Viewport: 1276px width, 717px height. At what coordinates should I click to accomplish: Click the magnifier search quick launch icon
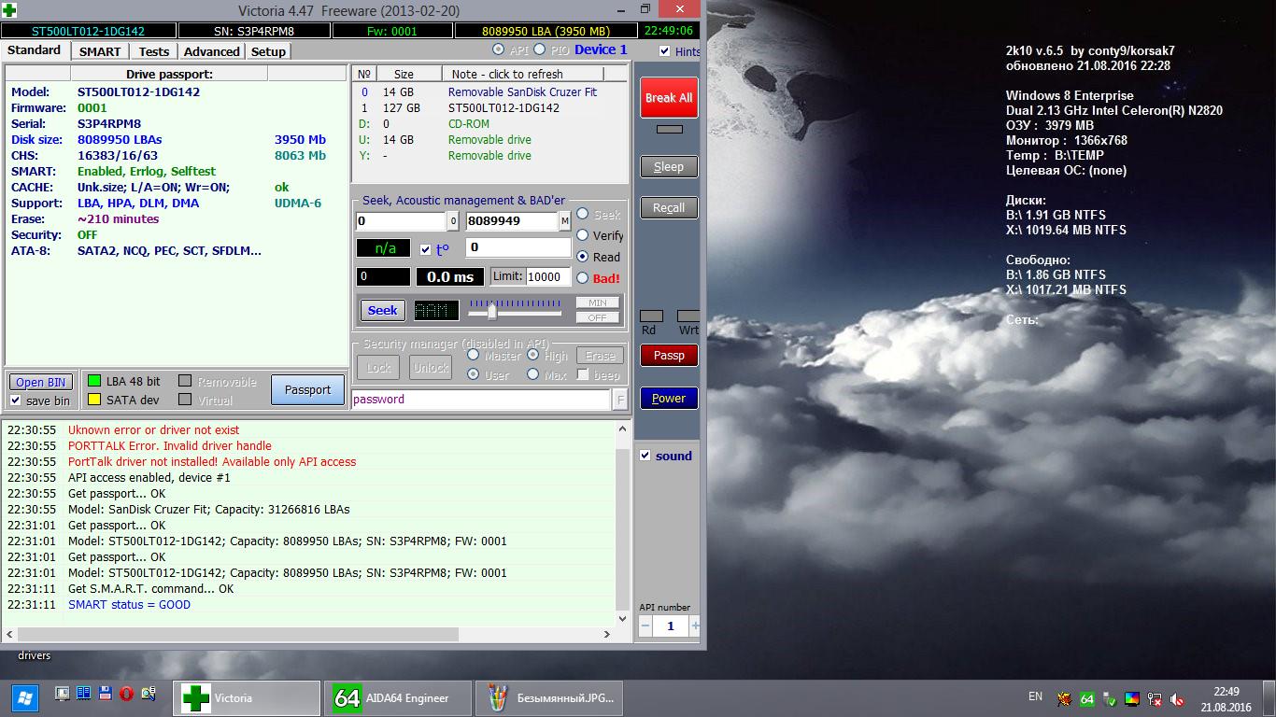(148, 694)
